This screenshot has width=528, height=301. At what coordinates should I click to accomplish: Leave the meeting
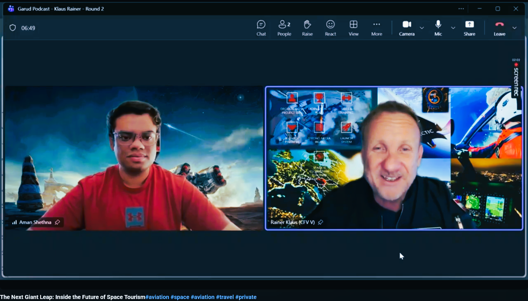point(499,28)
